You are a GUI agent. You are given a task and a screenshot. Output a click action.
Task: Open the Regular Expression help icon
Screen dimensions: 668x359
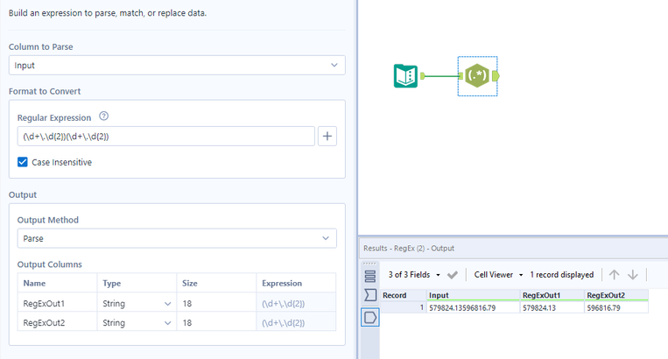(x=103, y=116)
